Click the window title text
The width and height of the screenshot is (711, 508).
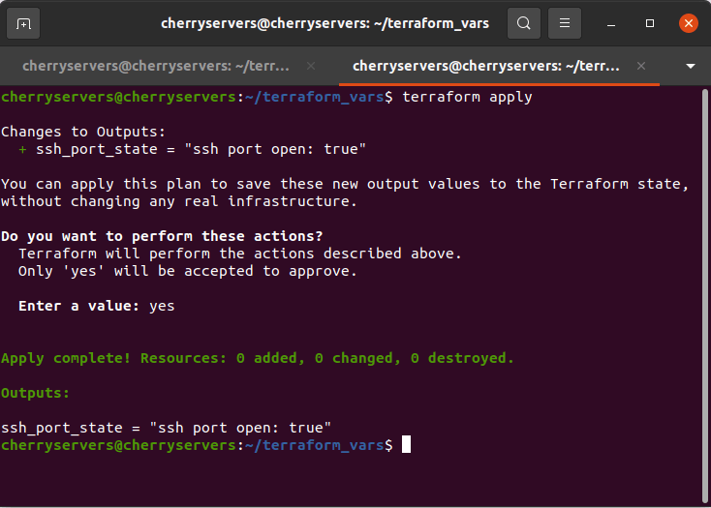coord(325,23)
